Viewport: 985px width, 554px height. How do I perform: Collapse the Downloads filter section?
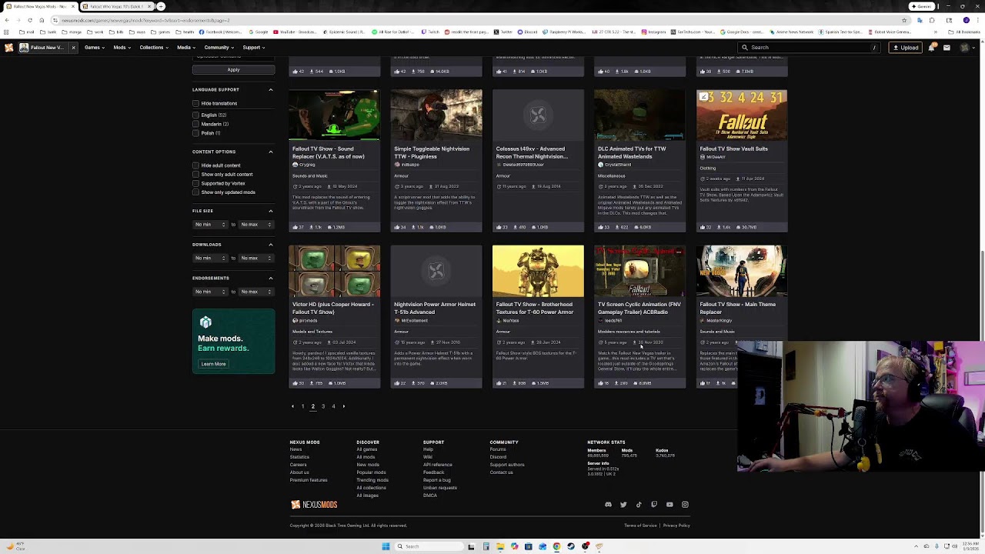pos(270,245)
